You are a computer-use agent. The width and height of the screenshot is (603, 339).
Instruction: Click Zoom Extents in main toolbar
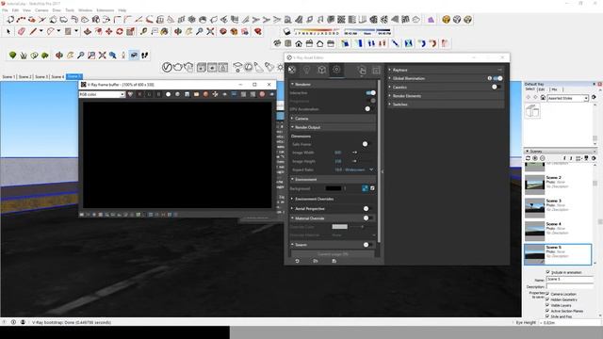tap(210, 31)
